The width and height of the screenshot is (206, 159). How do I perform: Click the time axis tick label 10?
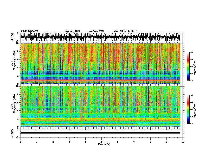pos(183,142)
